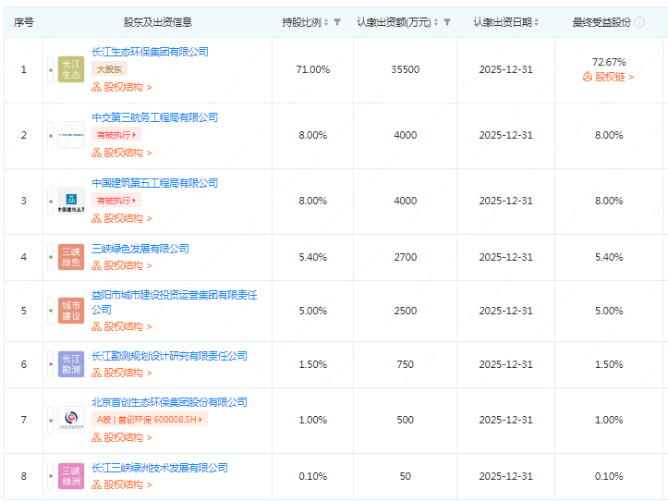Click the 三峡绿色 company logo icon
The width and height of the screenshot is (668, 502).
coord(71,257)
